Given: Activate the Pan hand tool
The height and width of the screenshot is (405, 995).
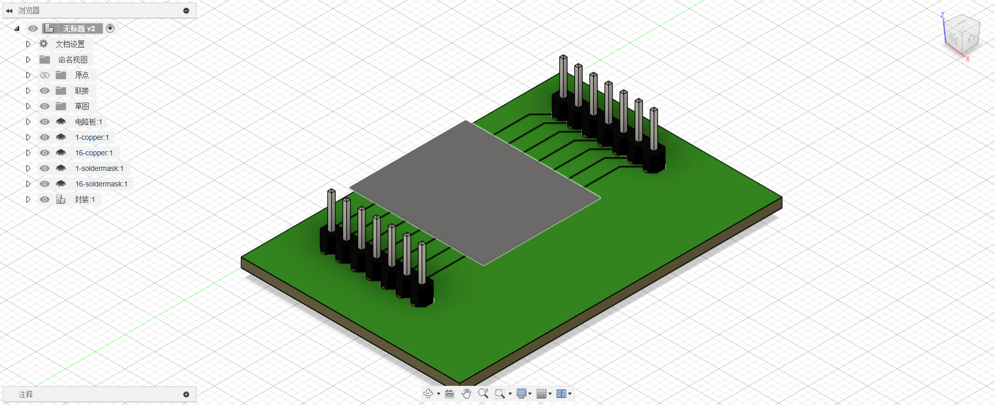Looking at the screenshot, I should (x=466, y=394).
